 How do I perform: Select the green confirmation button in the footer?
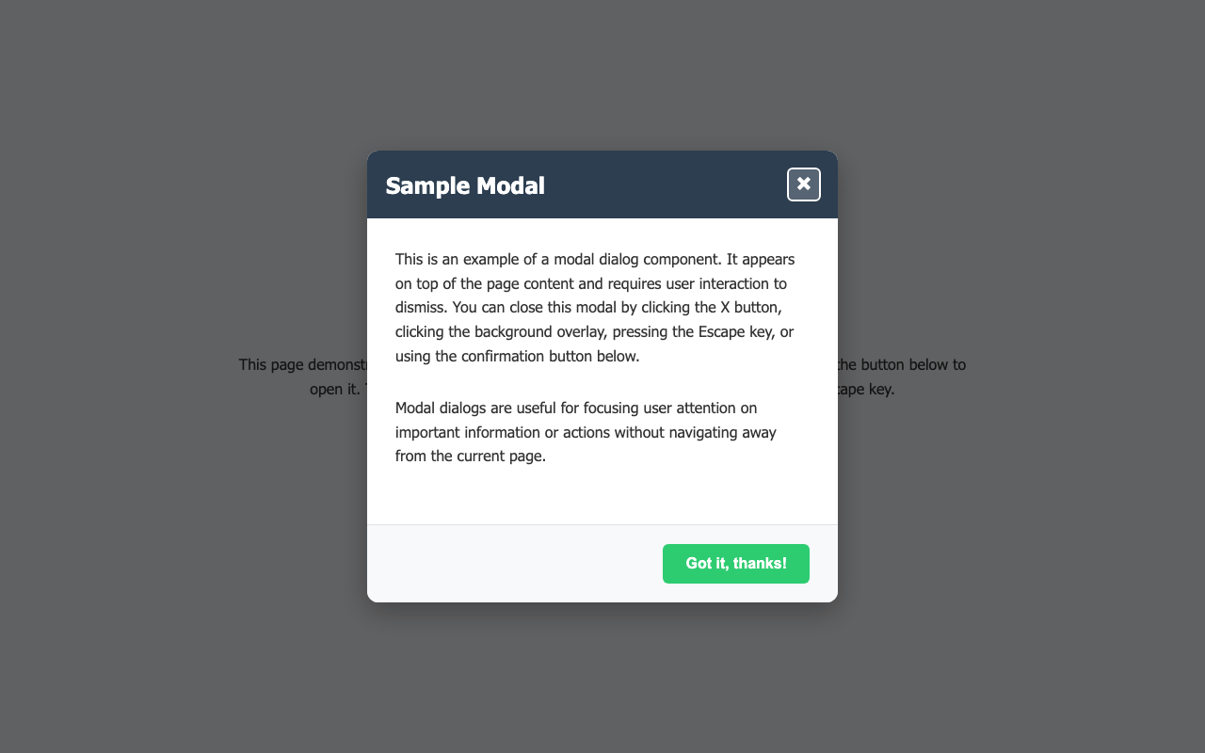735,563
